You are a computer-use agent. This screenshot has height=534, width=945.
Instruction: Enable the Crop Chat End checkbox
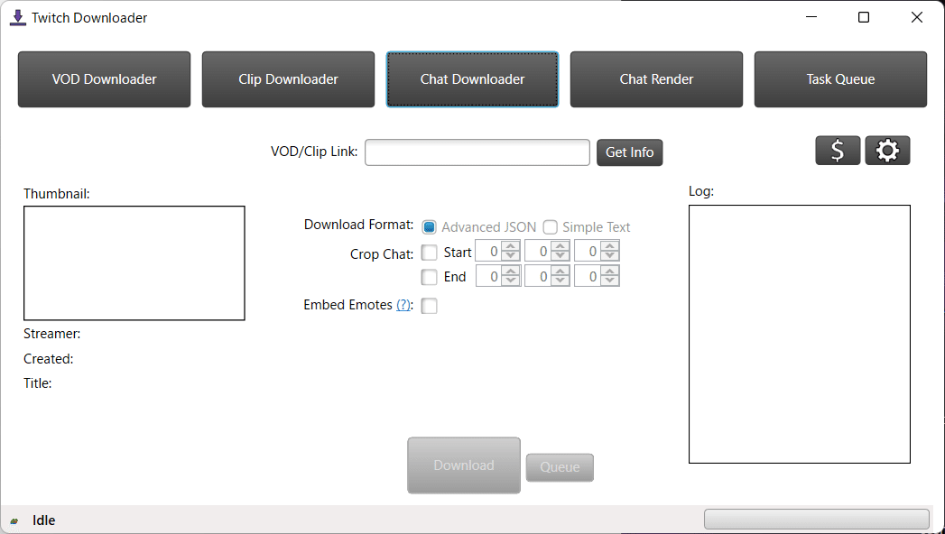pyautogui.click(x=429, y=277)
